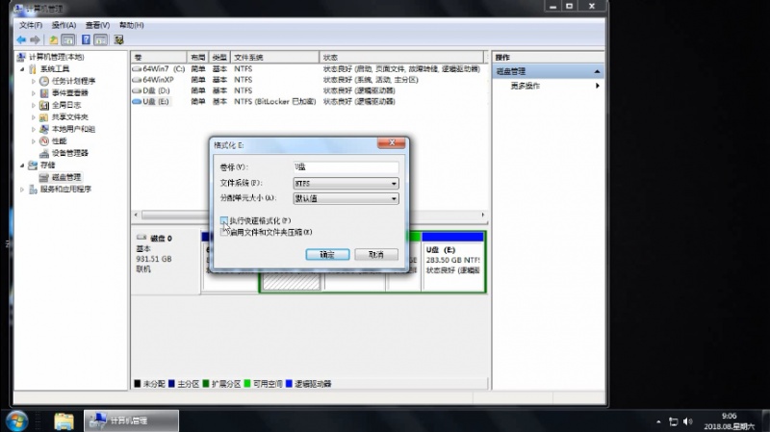Close the 格式化 E: dialog
The width and height of the screenshot is (770, 432).
[x=392, y=142]
